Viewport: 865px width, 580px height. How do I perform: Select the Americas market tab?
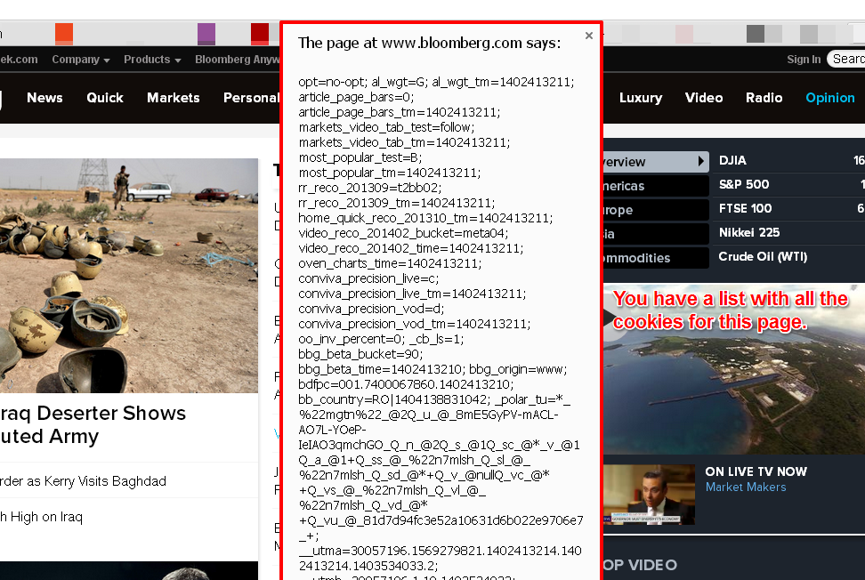coord(656,186)
